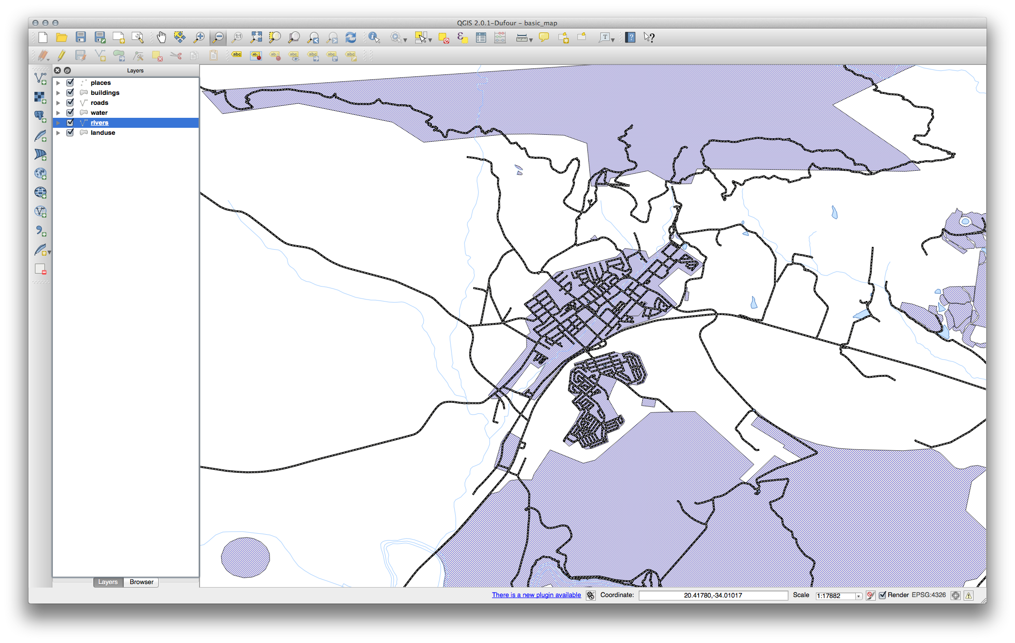
Task: Disable the Render checkbox
Action: (882, 595)
